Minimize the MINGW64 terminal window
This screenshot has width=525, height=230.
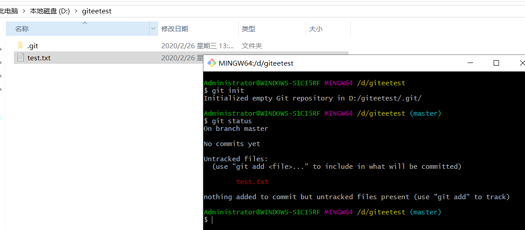[x=470, y=63]
